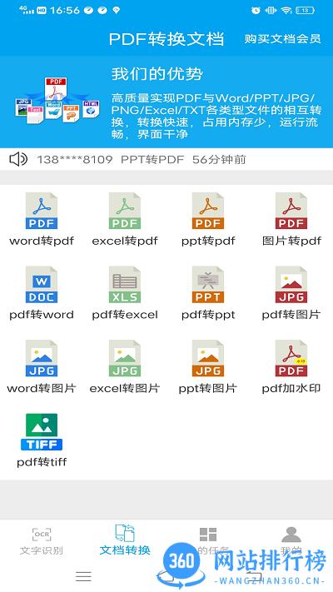Open the ppt转pdf converter icon
This screenshot has height=592, width=333.
pyautogui.click(x=208, y=211)
